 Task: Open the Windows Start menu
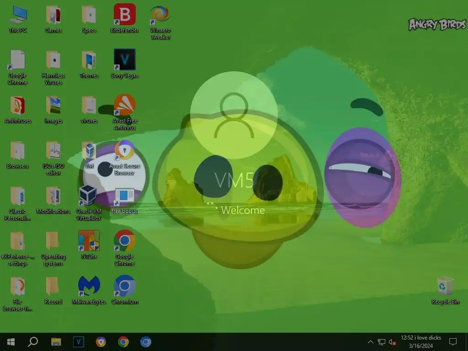(11, 342)
